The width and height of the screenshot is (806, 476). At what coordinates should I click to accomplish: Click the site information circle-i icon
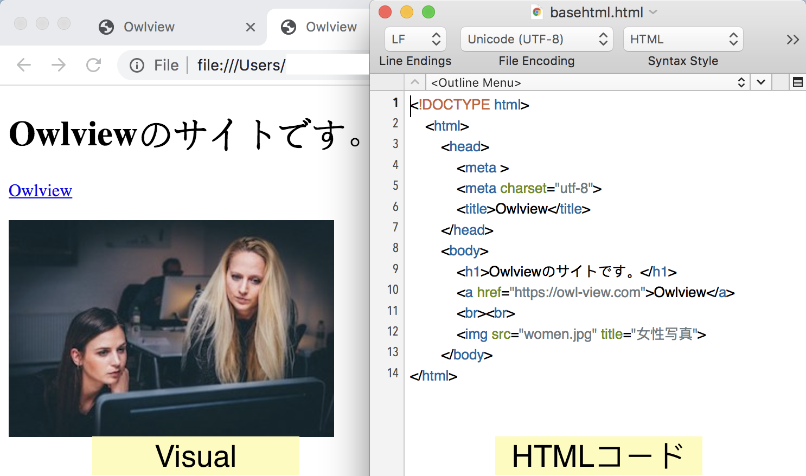(136, 65)
